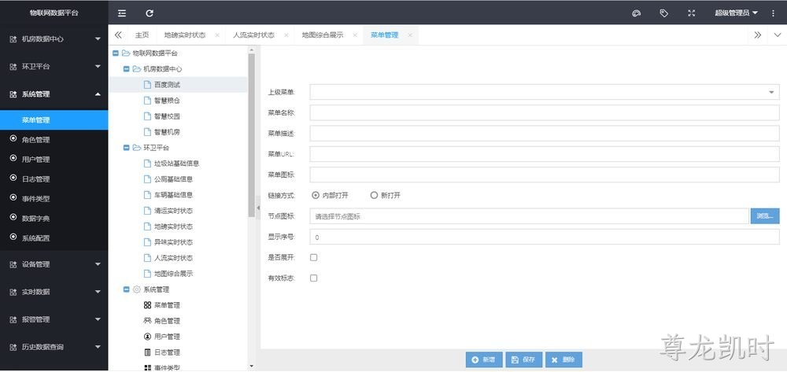Click the tag icon in top bar
Viewport: 787px width, 372px height.
pos(663,13)
